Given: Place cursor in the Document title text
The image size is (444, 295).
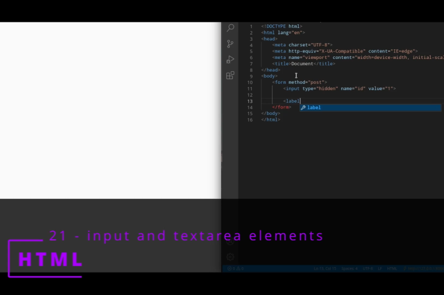Looking at the screenshot, I should coord(303,64).
